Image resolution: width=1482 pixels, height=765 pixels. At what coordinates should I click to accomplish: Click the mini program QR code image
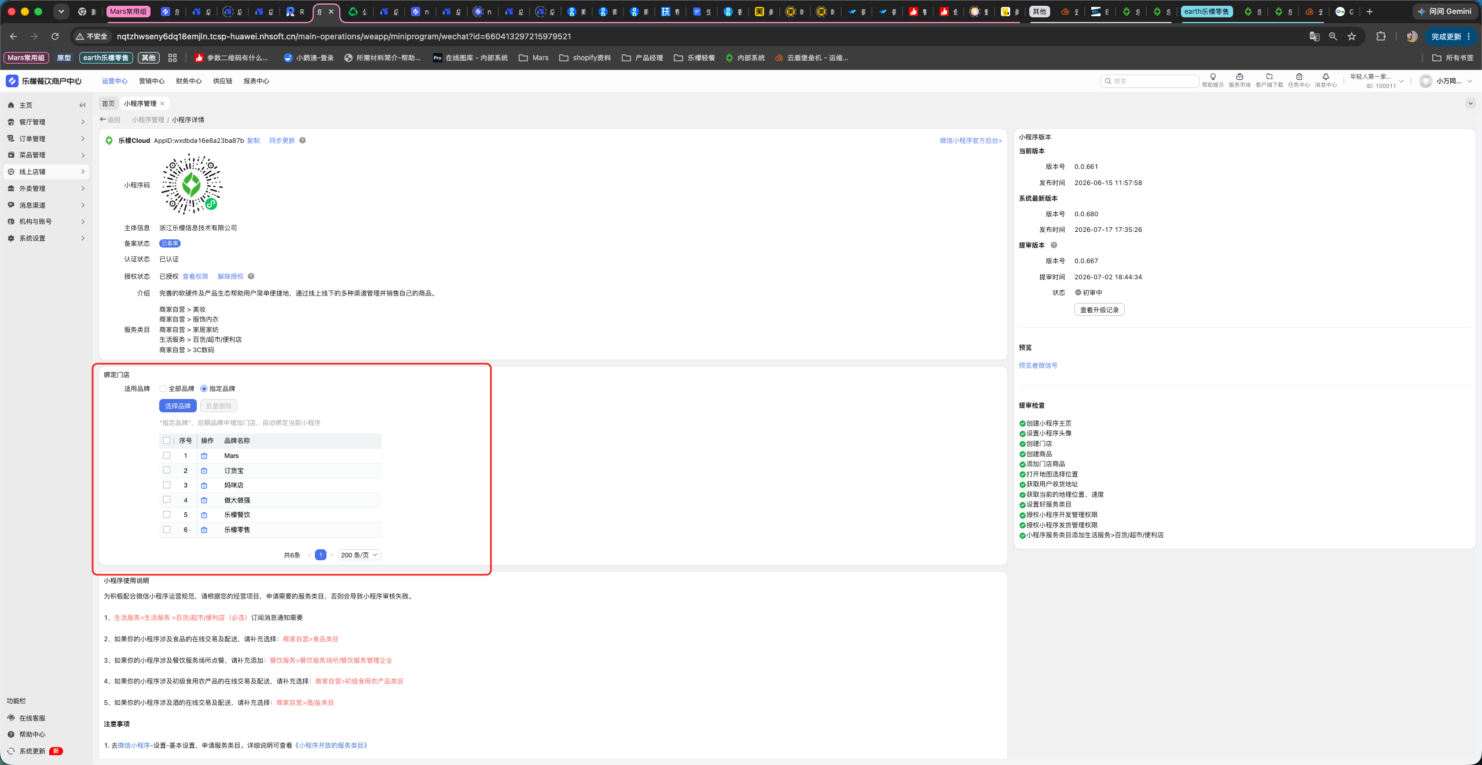pos(192,184)
